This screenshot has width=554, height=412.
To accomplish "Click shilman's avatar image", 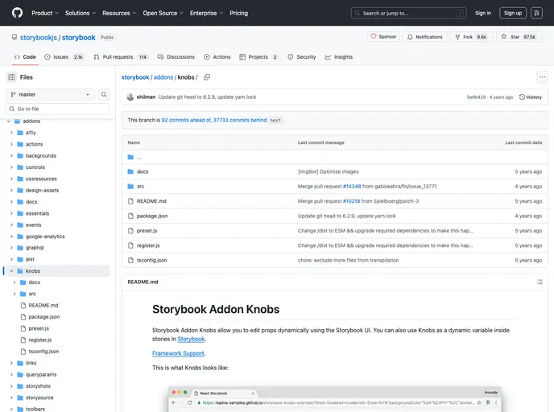I will (x=130, y=97).
